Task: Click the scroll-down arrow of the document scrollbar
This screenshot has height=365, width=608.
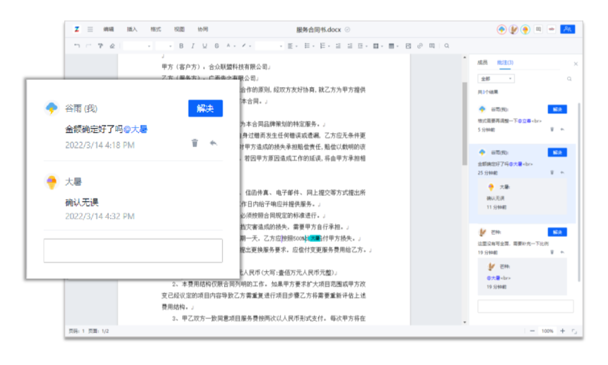Action: point(464,322)
